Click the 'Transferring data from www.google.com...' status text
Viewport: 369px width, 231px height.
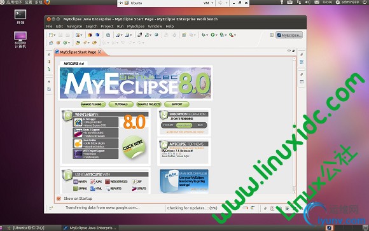[102, 207]
